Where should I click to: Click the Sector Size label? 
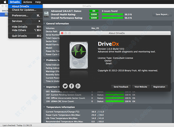(52, 41)
